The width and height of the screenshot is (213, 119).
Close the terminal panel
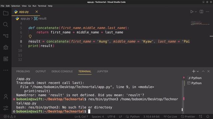tap(208, 71)
